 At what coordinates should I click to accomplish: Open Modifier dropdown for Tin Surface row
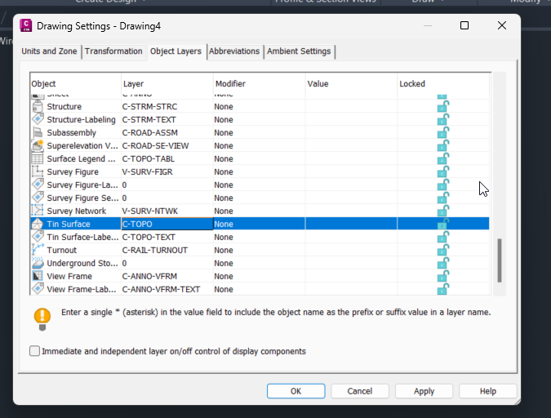(x=258, y=225)
